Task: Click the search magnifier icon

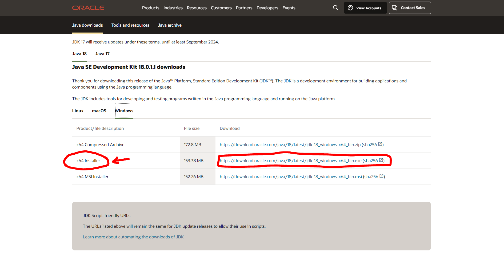Action: click(x=335, y=8)
